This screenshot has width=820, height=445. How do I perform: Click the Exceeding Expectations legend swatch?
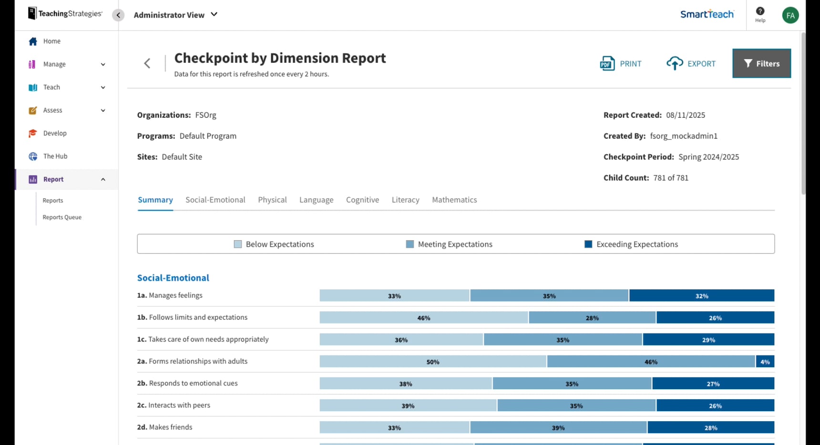click(x=588, y=244)
